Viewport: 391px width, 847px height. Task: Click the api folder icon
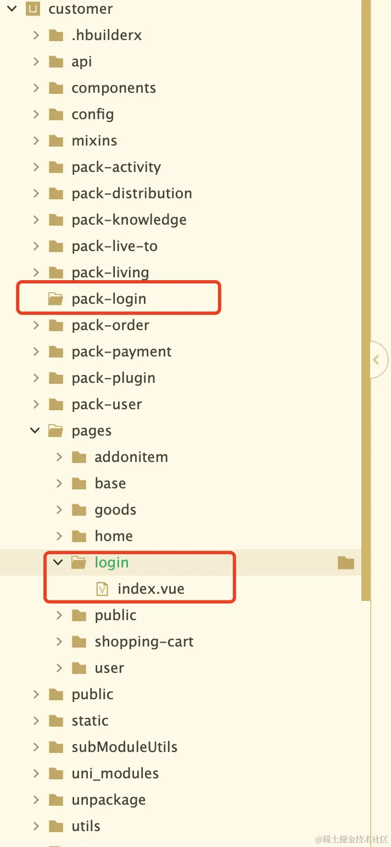(x=56, y=62)
